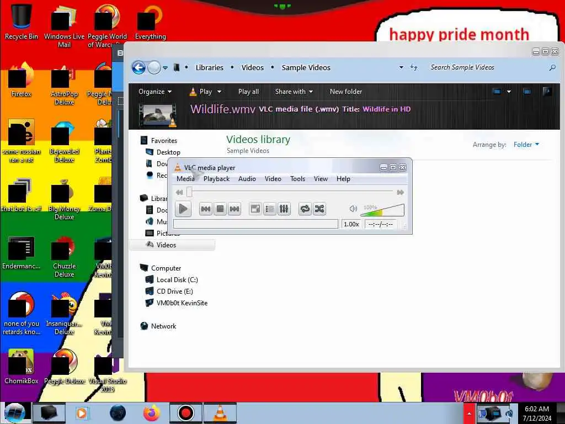Show the VLC playlist
Screen dimensions: 565x424
pyautogui.click(x=269, y=209)
